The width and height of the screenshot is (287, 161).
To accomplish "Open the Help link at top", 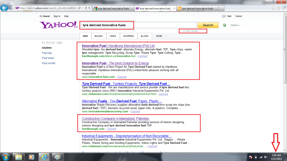I will (66, 16).
